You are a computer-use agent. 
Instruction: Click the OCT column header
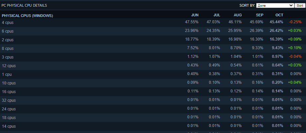[x=279, y=15]
